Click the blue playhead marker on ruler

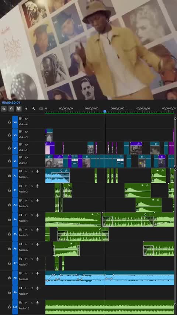tap(105, 111)
